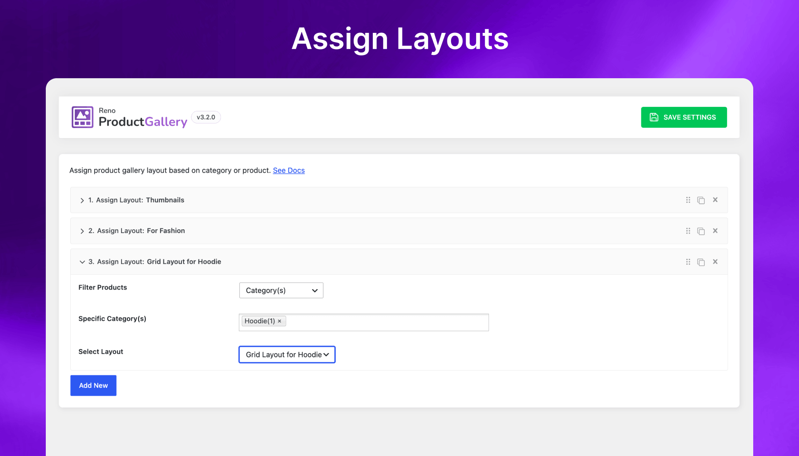Click the Filter Products label
Image resolution: width=799 pixels, height=456 pixels.
coord(103,287)
